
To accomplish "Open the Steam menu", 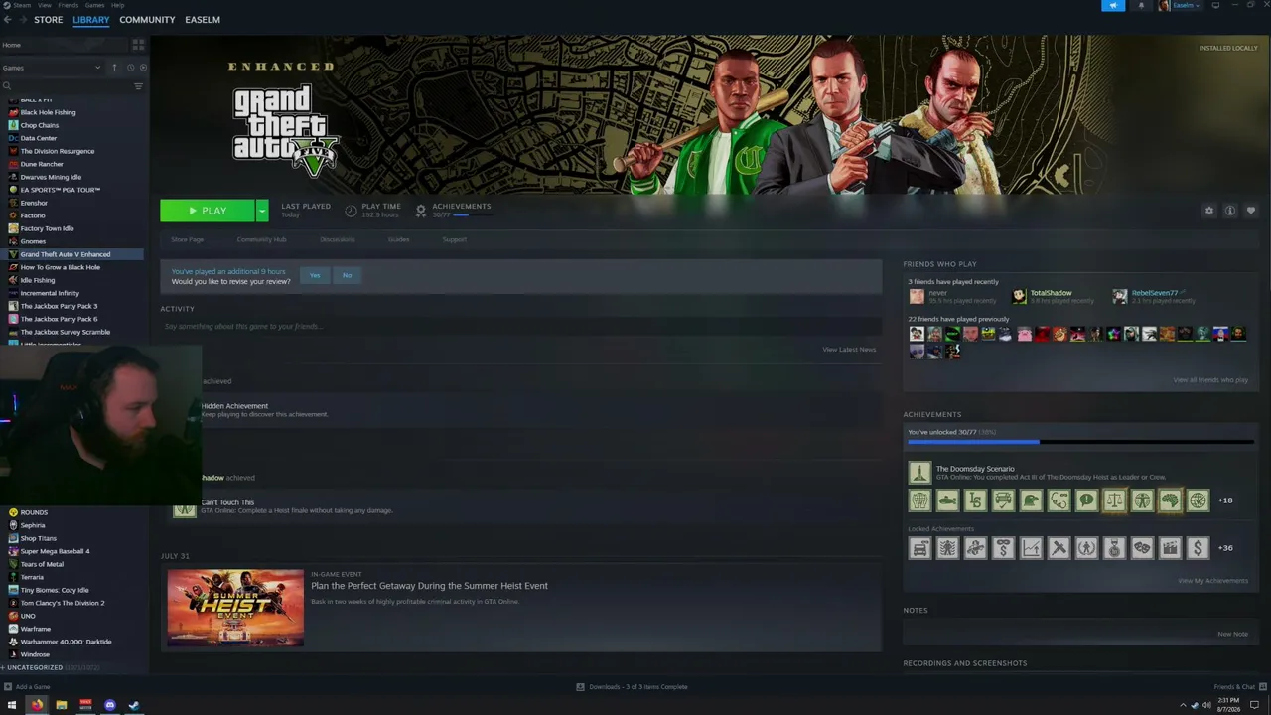I will pos(21,5).
